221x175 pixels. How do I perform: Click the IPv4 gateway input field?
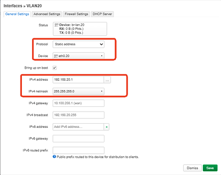tap(78, 103)
